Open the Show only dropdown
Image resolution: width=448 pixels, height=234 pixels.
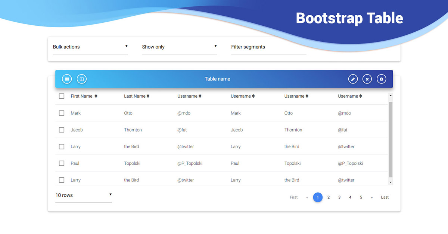point(179,47)
